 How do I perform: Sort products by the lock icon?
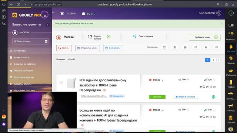pos(206,47)
